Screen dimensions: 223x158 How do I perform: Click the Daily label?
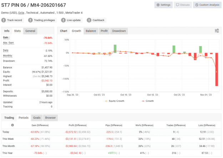click(6, 50)
